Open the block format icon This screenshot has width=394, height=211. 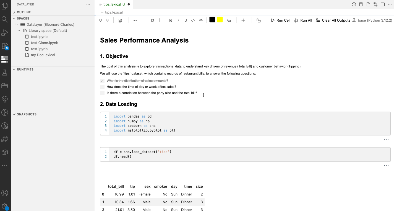[120, 20]
